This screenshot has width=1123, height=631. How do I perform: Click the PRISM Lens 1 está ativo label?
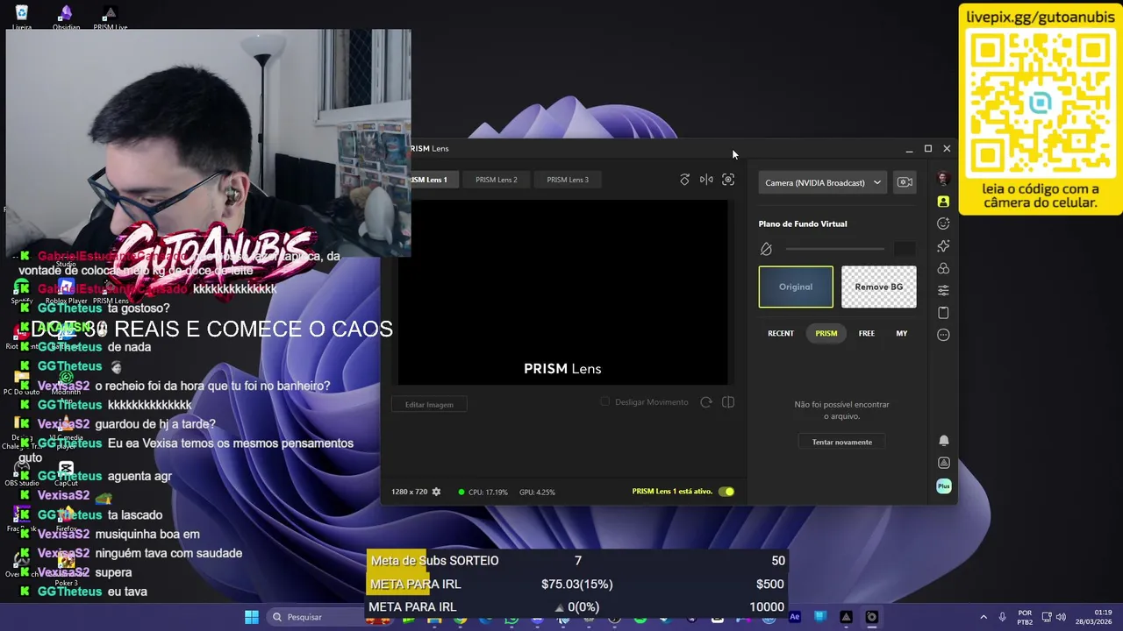pos(672,492)
